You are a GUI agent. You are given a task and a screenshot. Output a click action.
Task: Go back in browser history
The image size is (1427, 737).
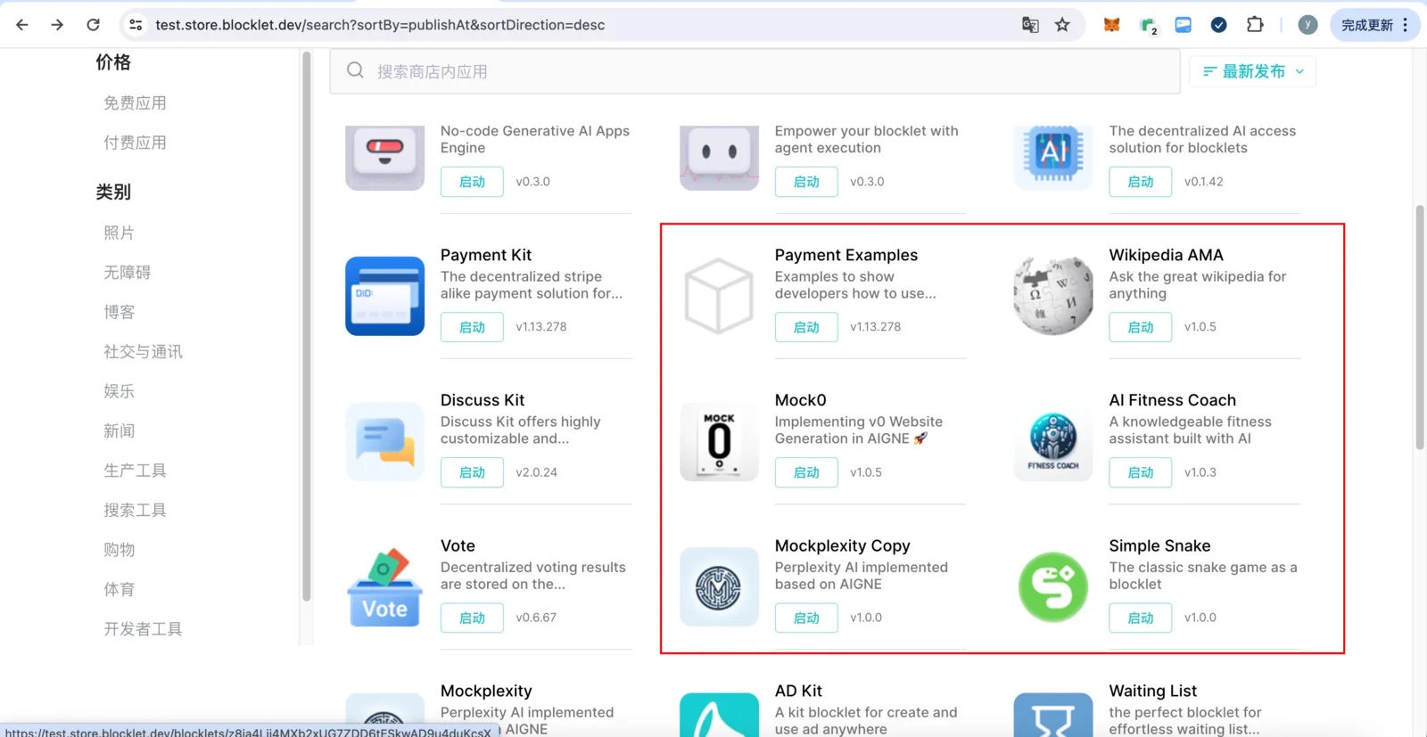coord(22,25)
